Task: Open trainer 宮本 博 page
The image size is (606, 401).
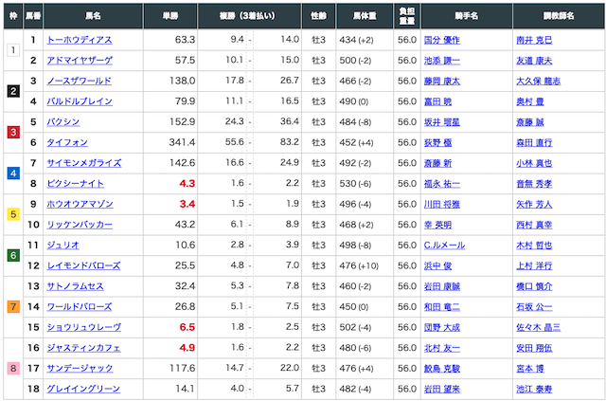Action: click(x=530, y=368)
